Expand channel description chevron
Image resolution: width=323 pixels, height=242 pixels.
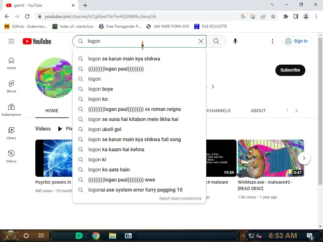213,87
